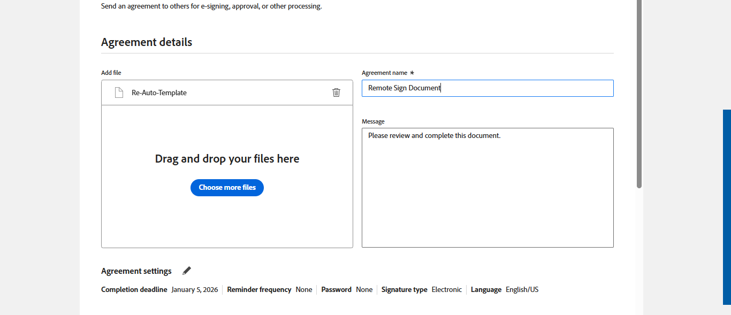Click the blue side panel at right edge
The height and width of the screenshot is (315, 731).
[x=727, y=207]
